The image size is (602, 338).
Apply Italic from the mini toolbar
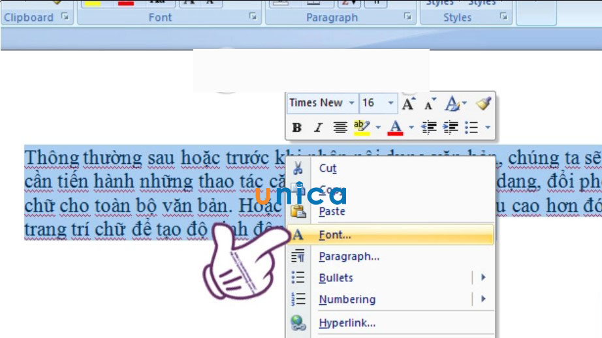pos(318,127)
